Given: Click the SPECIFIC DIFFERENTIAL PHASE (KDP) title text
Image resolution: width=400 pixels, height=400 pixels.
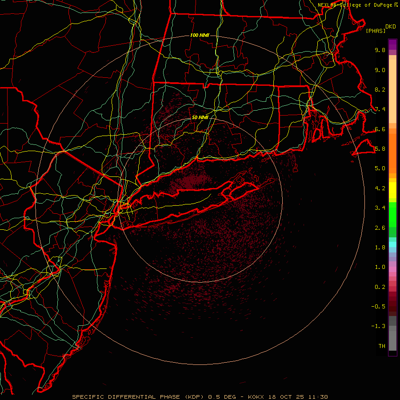Looking at the screenshot, I should point(138,397).
